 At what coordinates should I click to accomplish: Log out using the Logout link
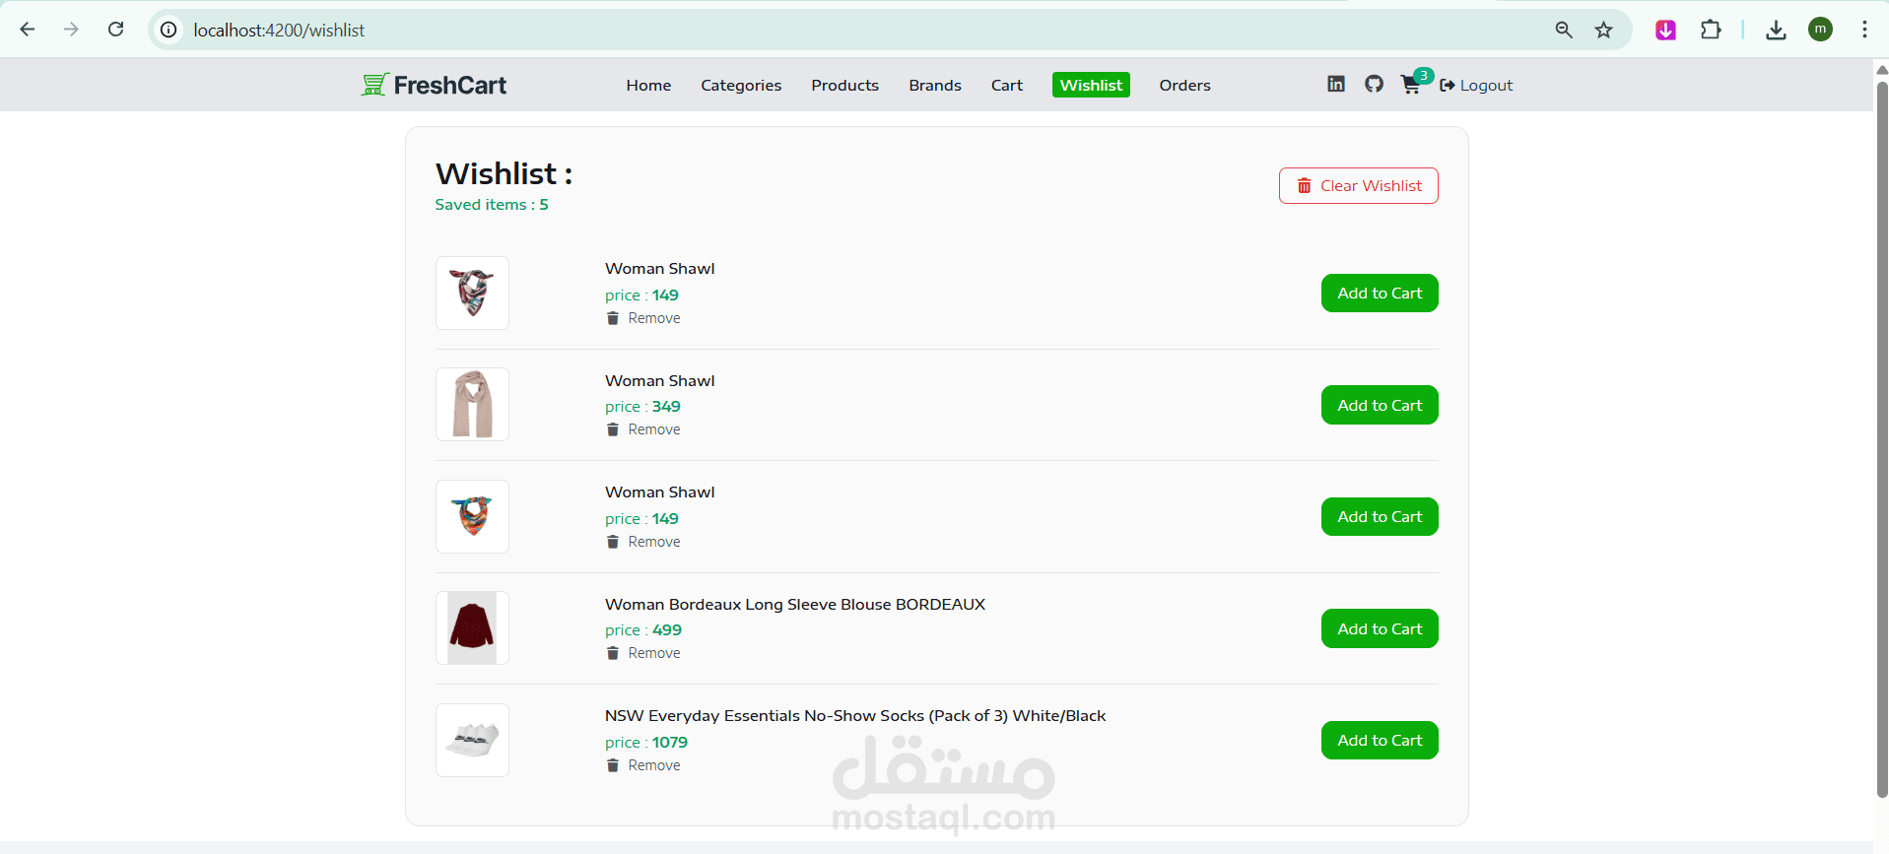[x=1476, y=85]
